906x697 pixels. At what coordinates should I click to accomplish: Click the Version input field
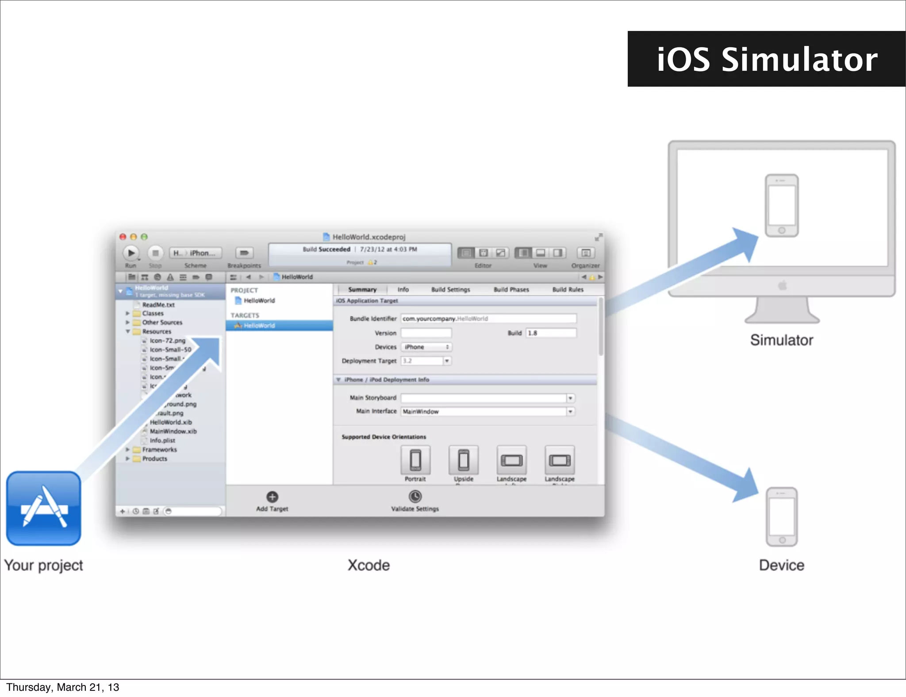pos(426,333)
